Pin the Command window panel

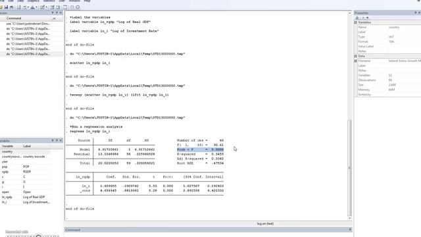pos(350,230)
